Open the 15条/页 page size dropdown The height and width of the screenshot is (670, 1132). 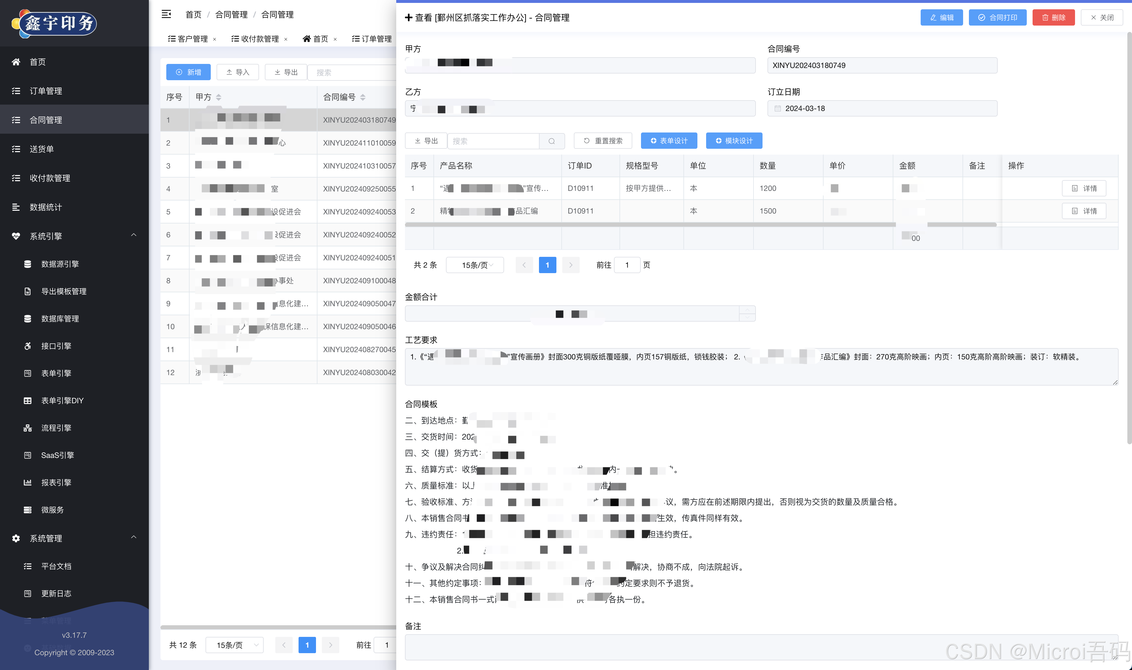[475, 265]
